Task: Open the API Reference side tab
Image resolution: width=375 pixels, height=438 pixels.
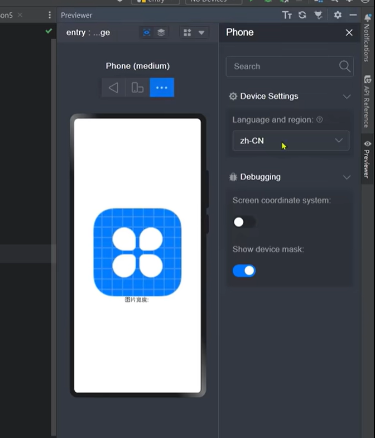Action: [367, 102]
